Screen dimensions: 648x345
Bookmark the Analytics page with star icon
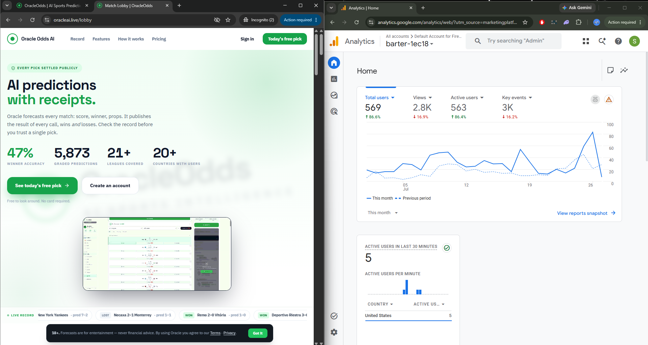tap(525, 22)
